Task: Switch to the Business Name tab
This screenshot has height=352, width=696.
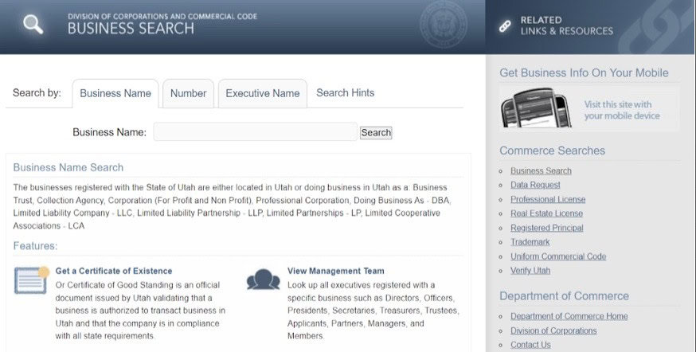Action: pyautogui.click(x=115, y=93)
